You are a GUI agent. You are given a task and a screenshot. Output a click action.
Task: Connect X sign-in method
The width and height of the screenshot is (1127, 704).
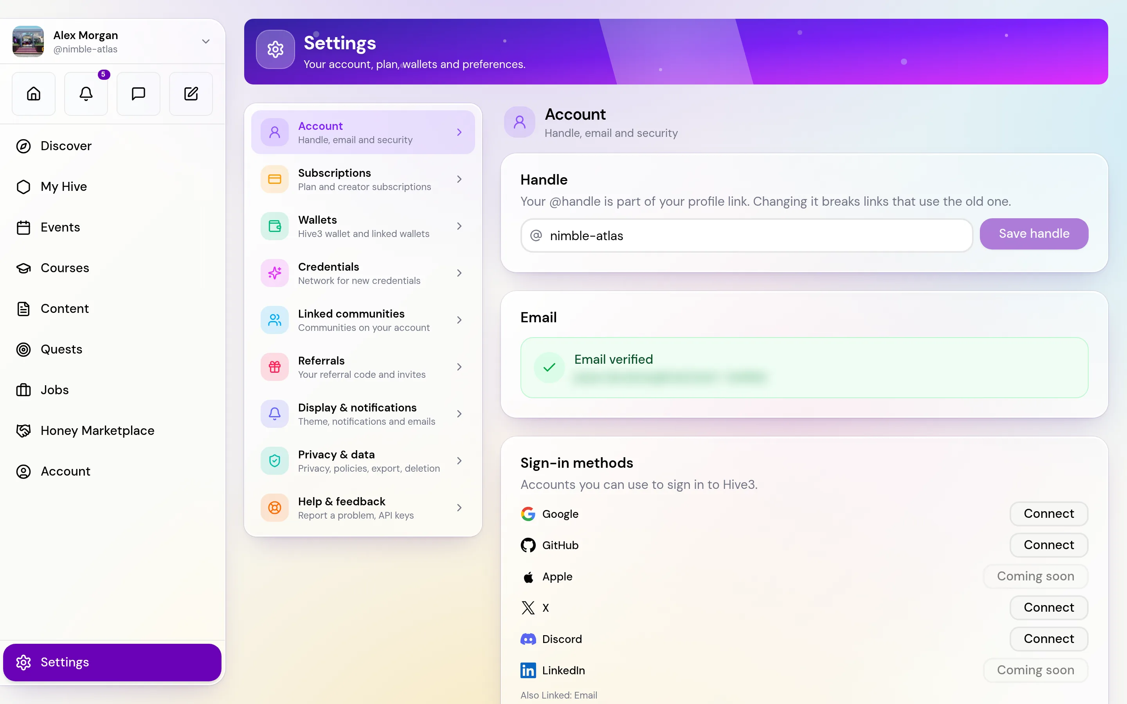(x=1049, y=608)
